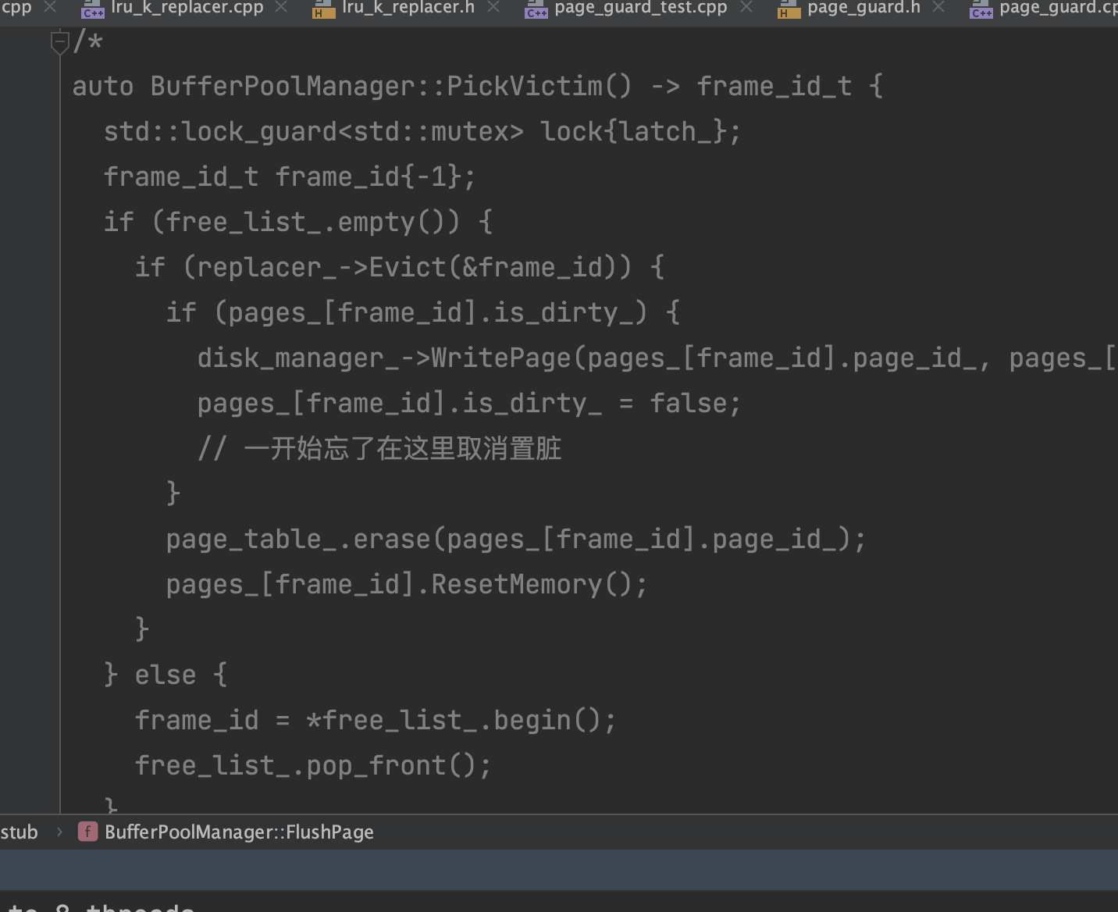Click the Chinese comment line
The height and width of the screenshot is (912, 1118).
tap(379, 448)
